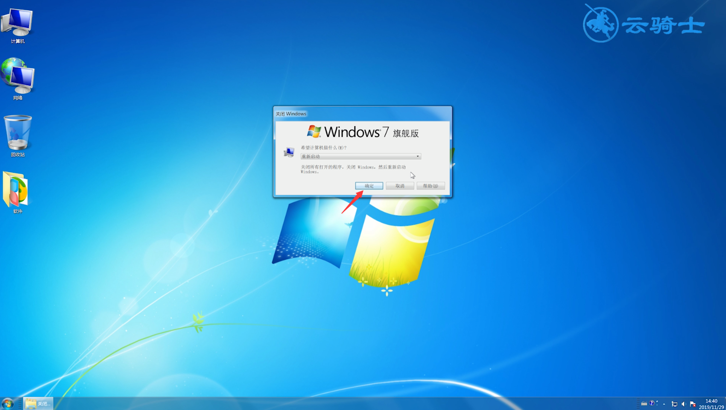
Task: Select the 回收站 recycle bin icon
Action: (x=18, y=136)
